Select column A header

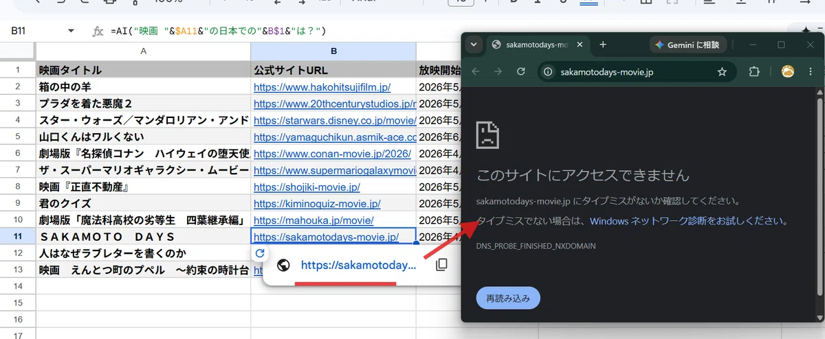[143, 51]
